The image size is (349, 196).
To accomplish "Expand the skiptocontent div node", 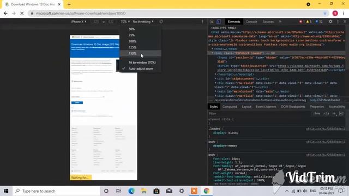I will [215, 78].
